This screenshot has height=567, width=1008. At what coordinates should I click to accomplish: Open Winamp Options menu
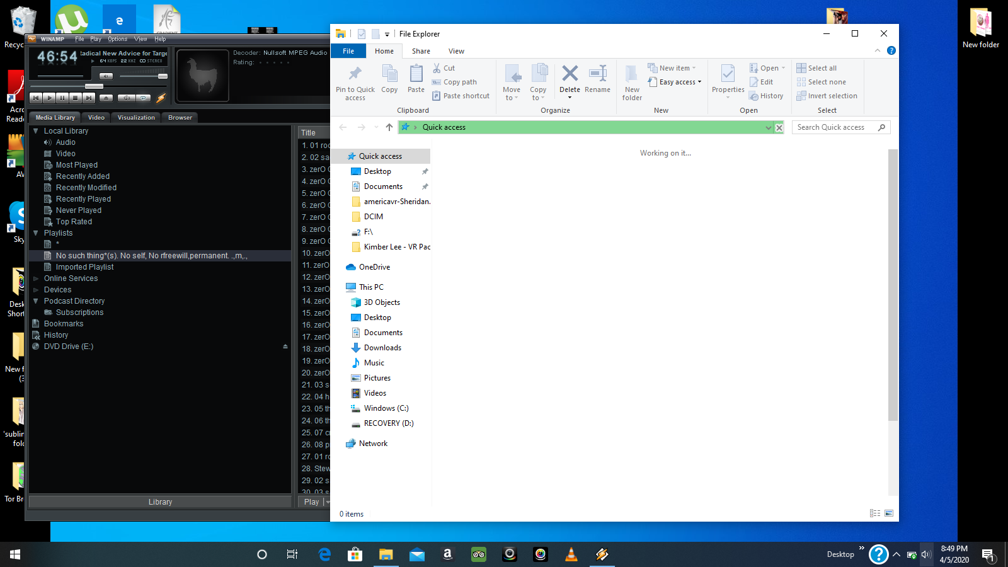[117, 39]
